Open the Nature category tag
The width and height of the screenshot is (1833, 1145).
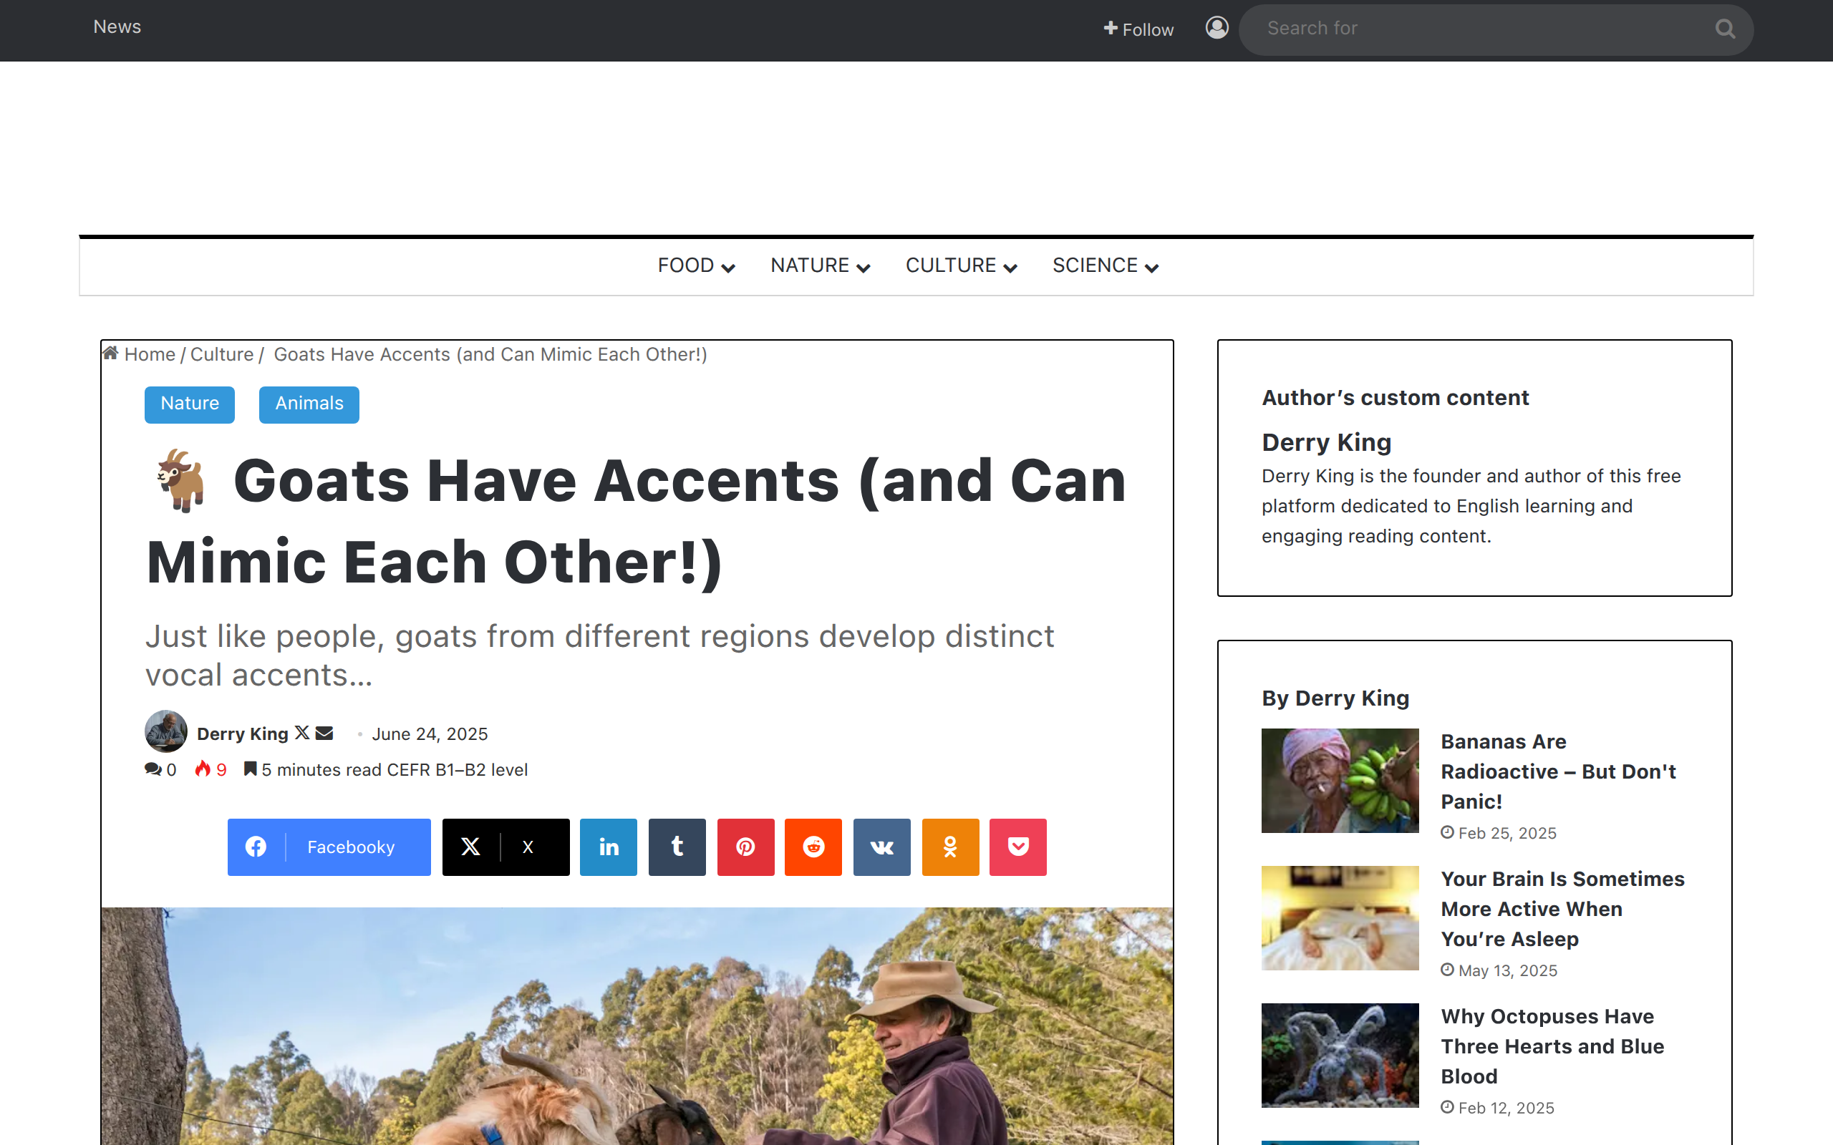click(x=189, y=404)
